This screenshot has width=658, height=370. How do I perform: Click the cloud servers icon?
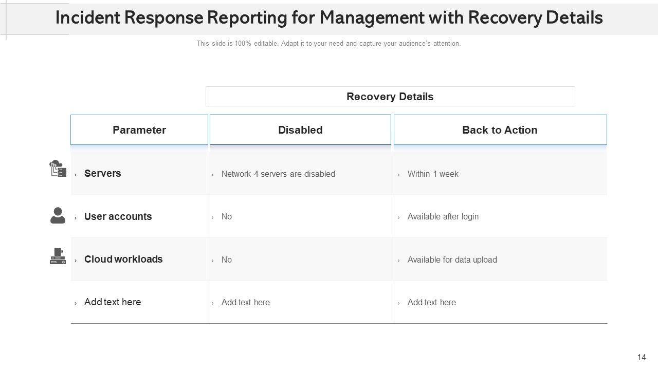(x=58, y=169)
